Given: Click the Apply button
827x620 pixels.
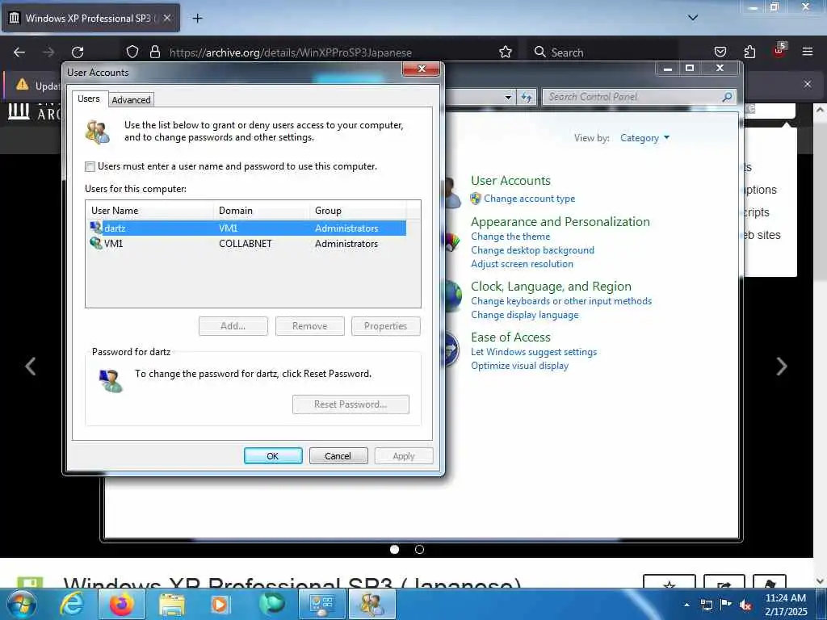Looking at the screenshot, I should [404, 456].
